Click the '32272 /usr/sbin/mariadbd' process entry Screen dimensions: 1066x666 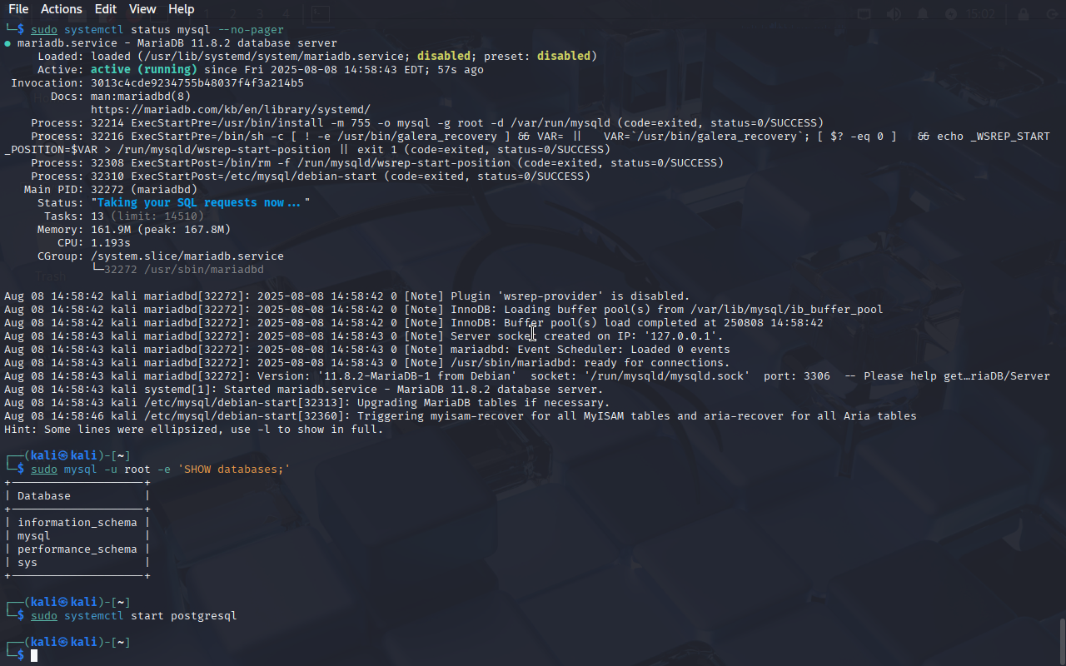tap(184, 270)
